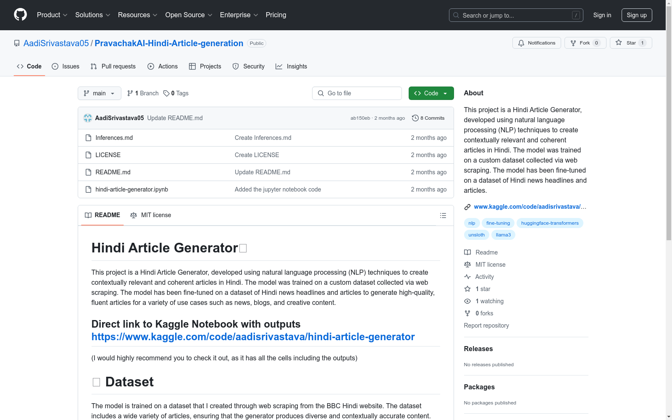This screenshot has height=420, width=672.
Task: Click the repository book icon beside AadiSrivastava05
Action: coord(17,43)
